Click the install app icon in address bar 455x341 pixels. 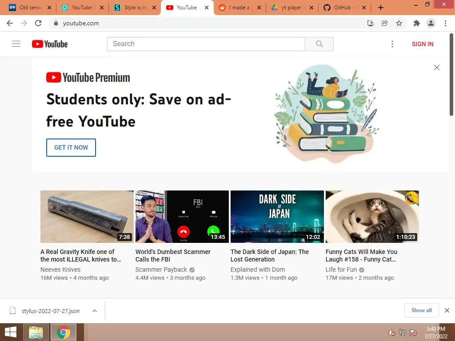(x=371, y=23)
